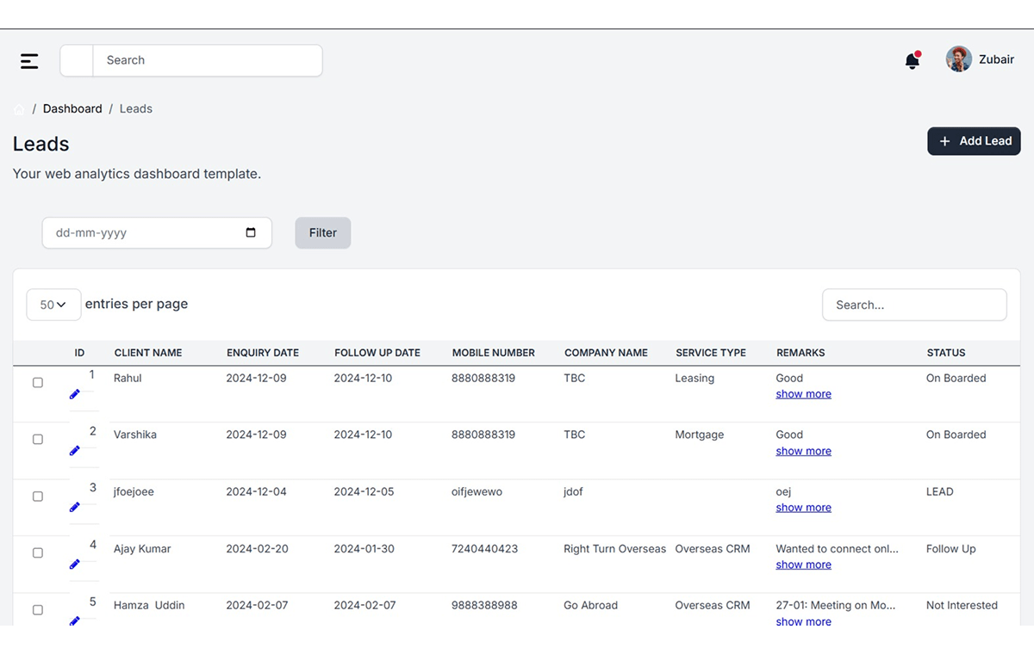1034x654 pixels.
Task: Click the edit pencil for Varshika
Action: tap(75, 451)
